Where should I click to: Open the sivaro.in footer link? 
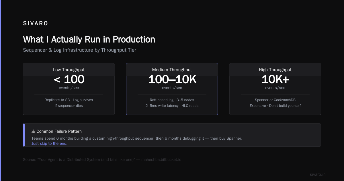click(318, 174)
